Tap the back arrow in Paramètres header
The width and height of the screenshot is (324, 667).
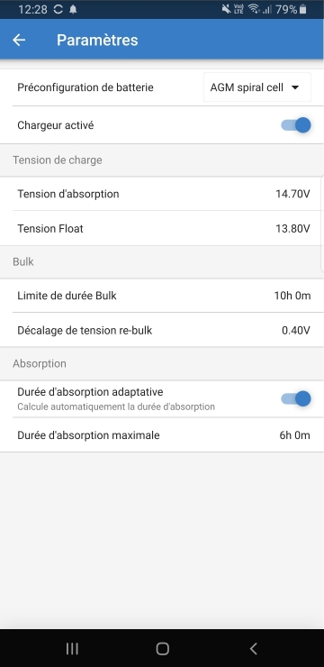pyautogui.click(x=19, y=40)
